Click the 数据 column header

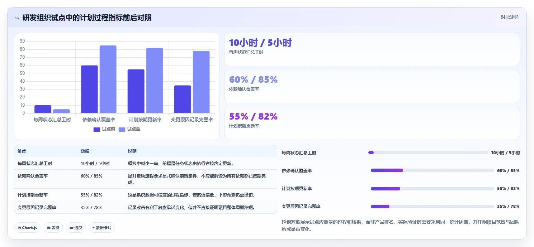tap(85, 151)
